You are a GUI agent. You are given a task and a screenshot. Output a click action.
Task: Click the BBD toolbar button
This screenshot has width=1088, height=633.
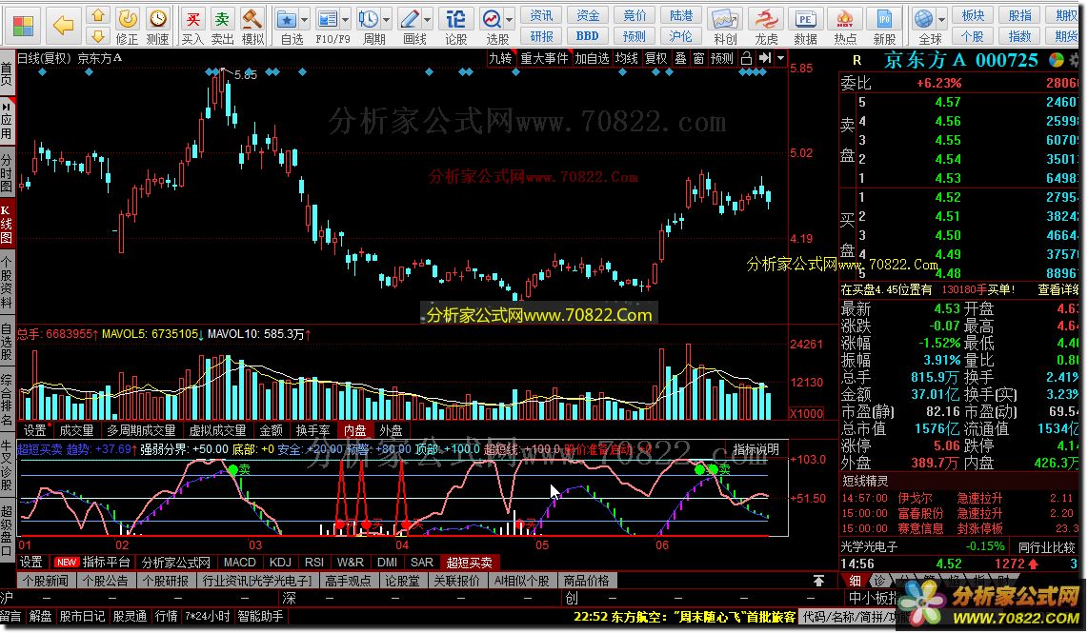pyautogui.click(x=587, y=35)
